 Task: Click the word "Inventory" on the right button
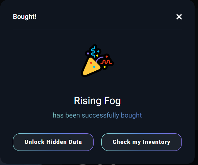click(156, 142)
